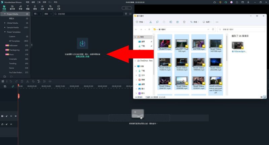Toggle the lock on the video track
Viewport: 269px width, 145px height.
(x=6, y=116)
